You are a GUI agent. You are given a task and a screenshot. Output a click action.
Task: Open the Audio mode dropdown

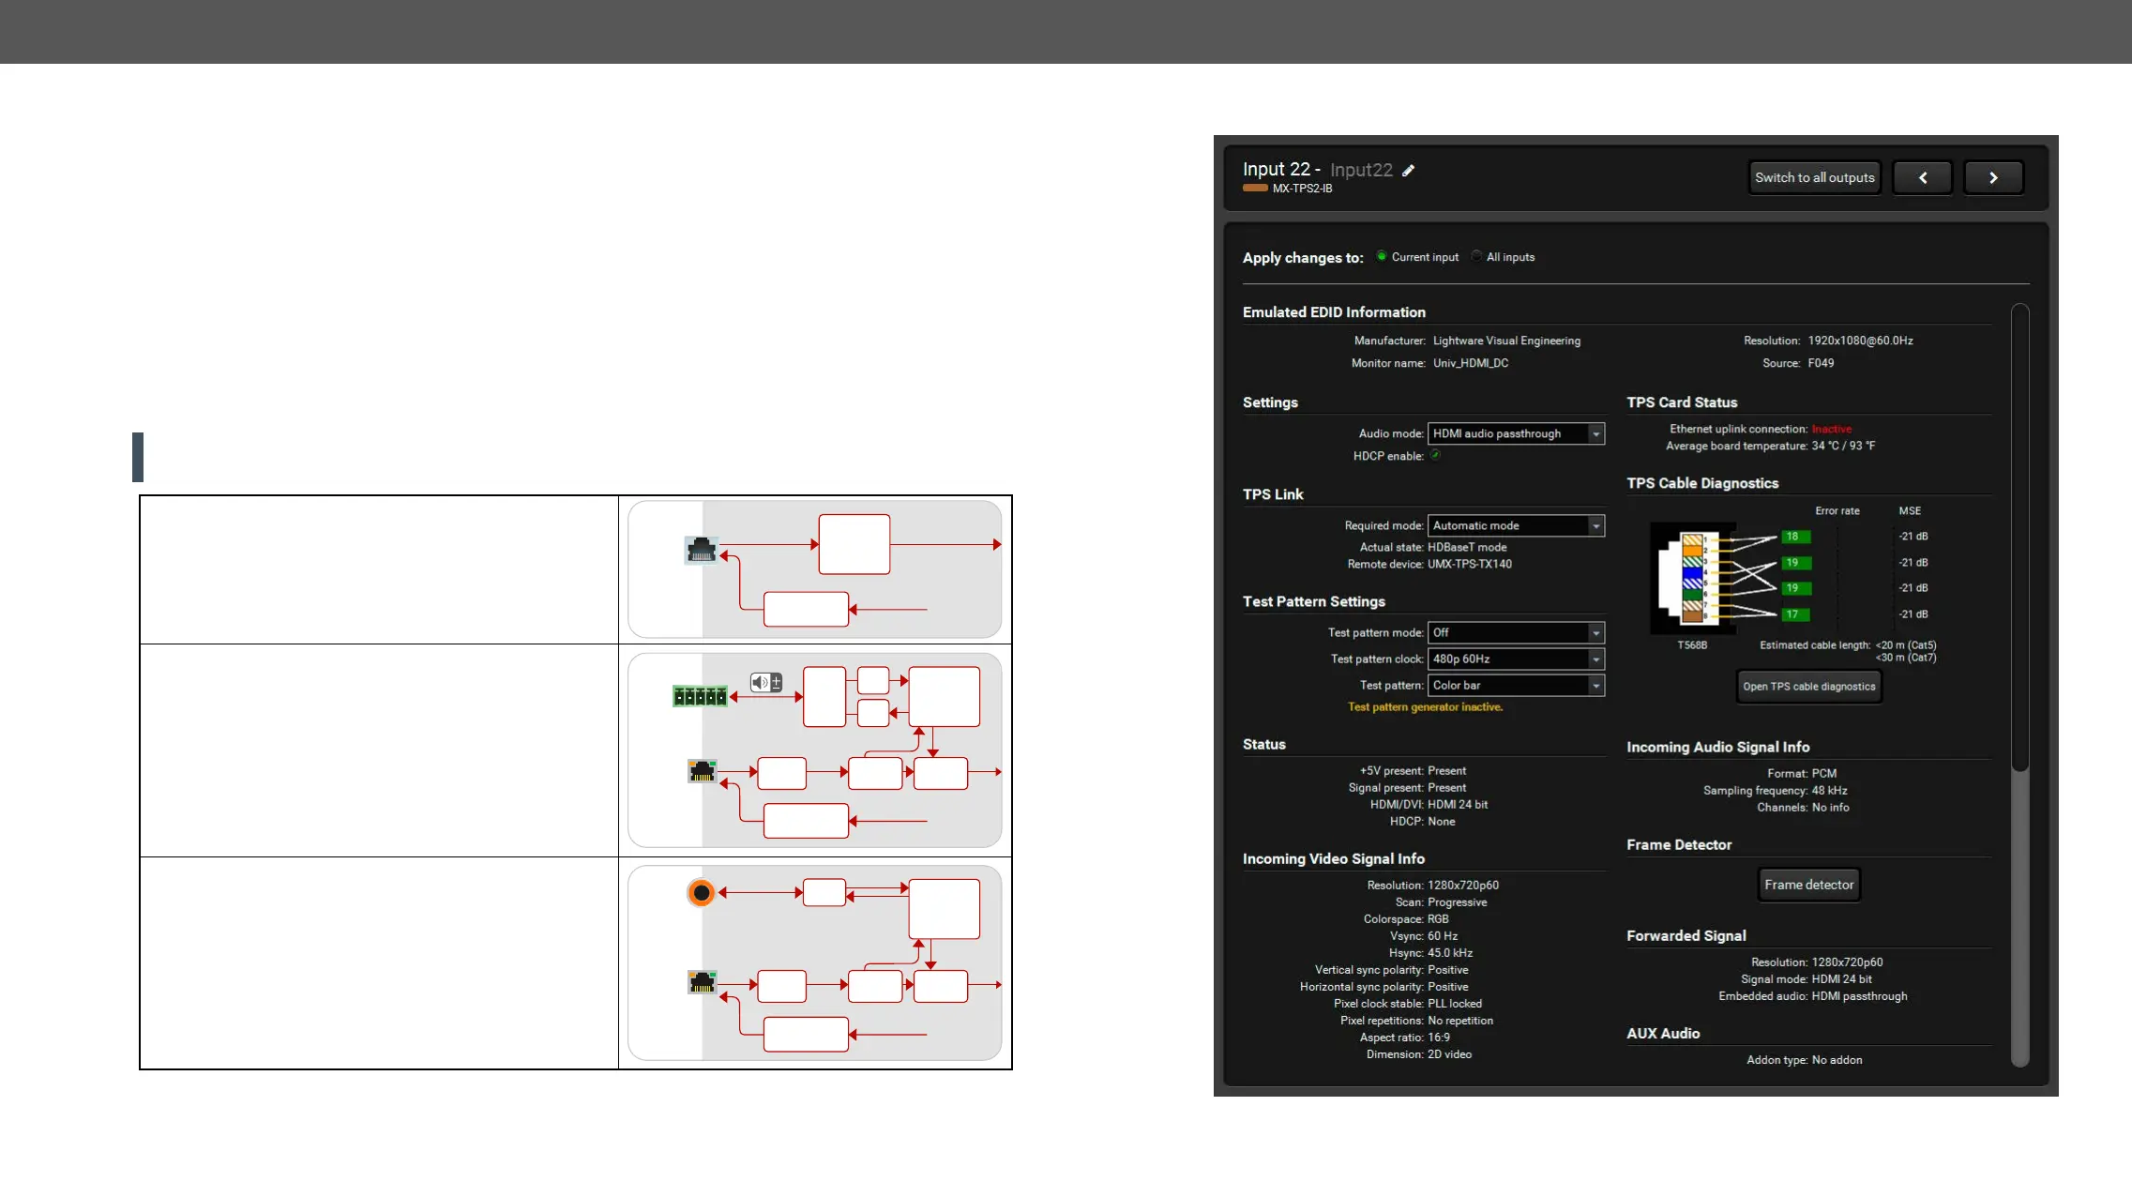point(1515,433)
